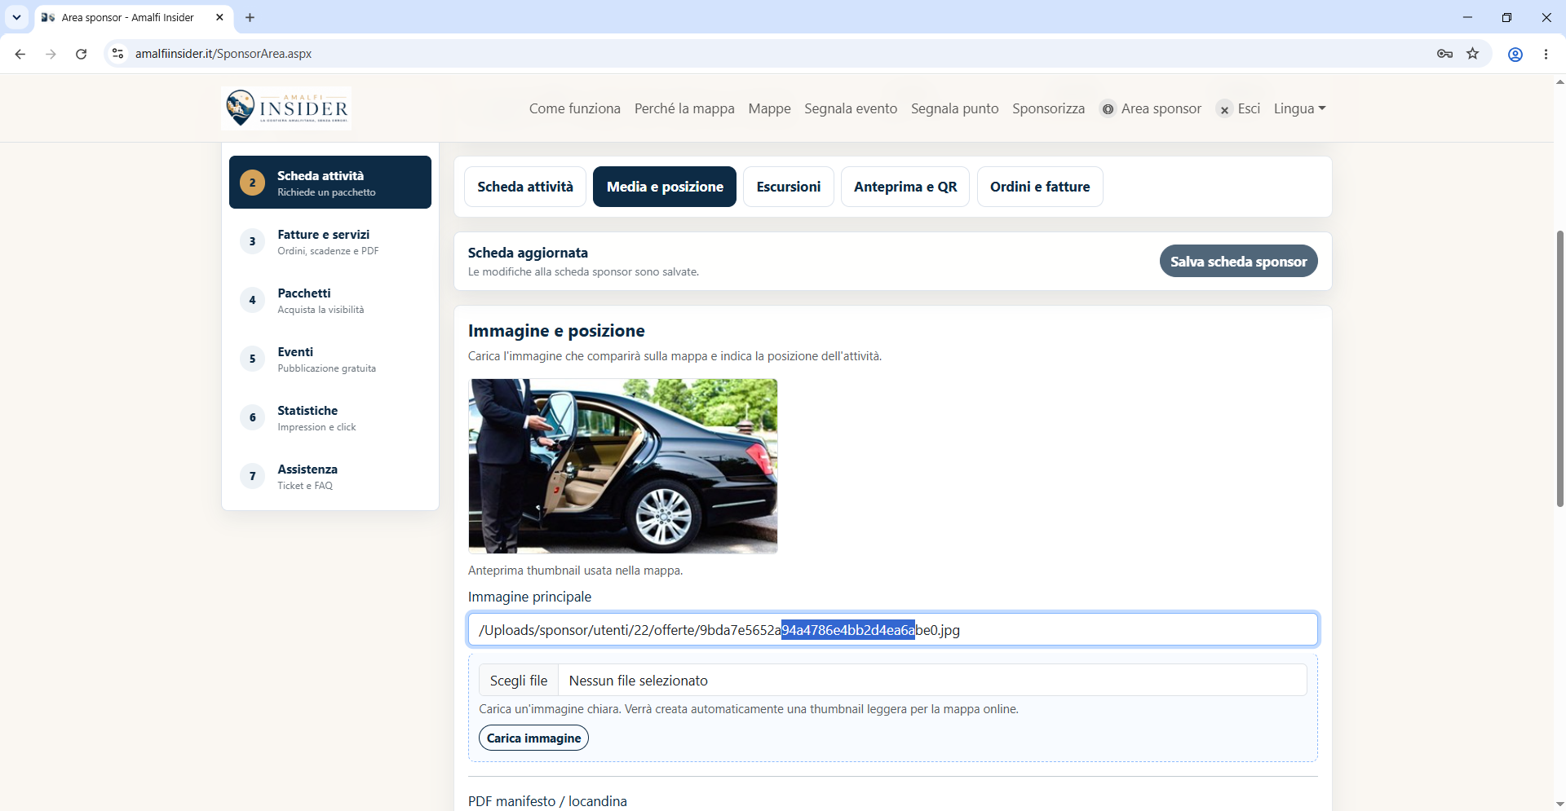This screenshot has height=811, width=1566.
Task: Open the Ordini e fatture tab
Action: click(1040, 187)
